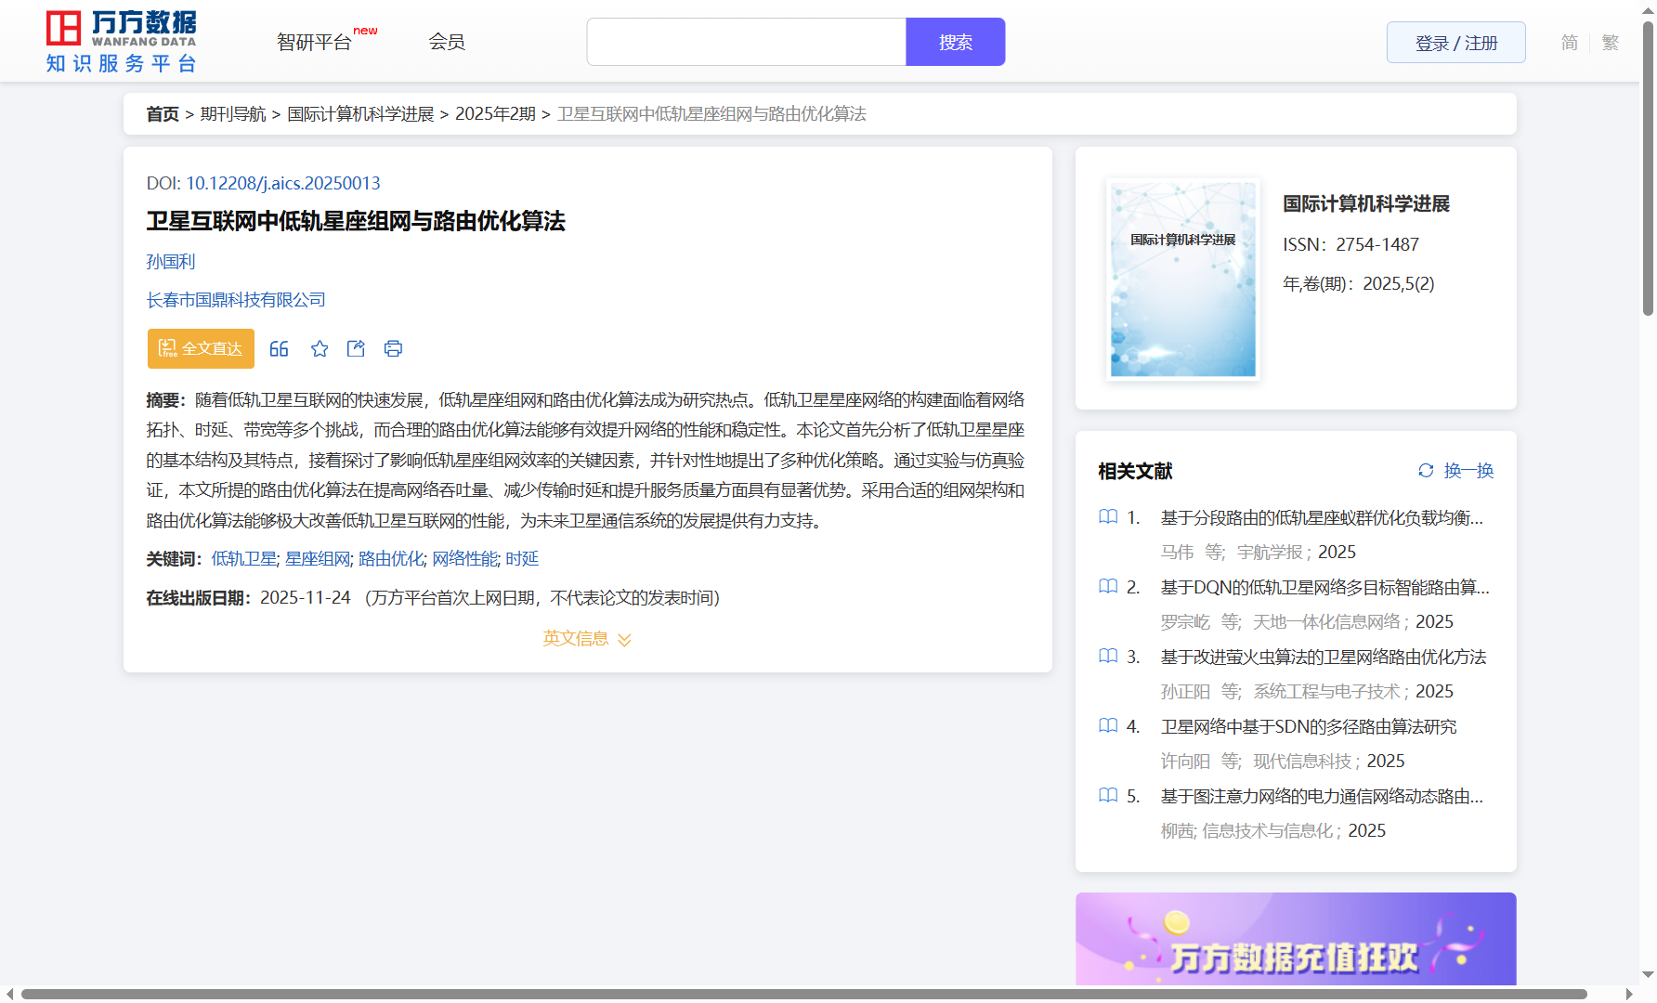
Task: Click the quote citation icon
Action: 279,349
